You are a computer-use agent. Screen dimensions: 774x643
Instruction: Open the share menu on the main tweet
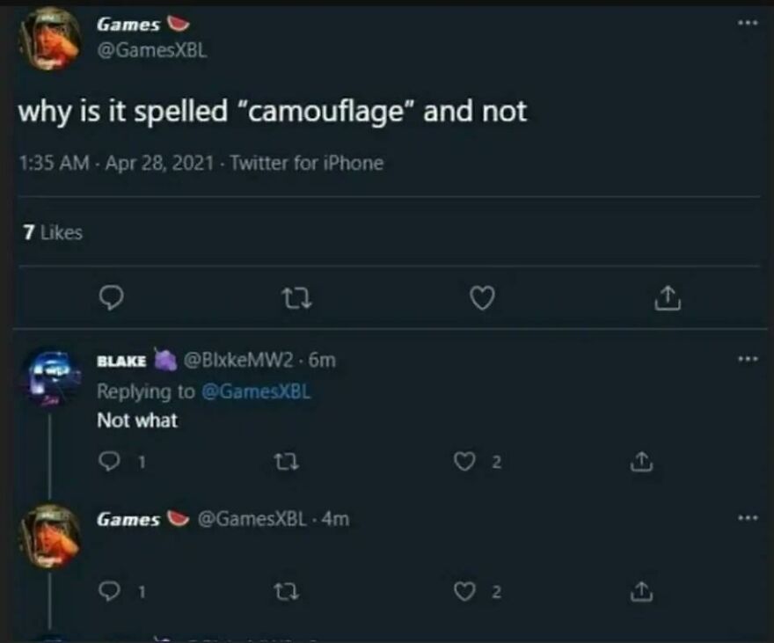pos(668,298)
